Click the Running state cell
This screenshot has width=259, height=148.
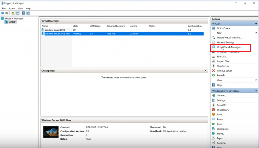point(77,34)
